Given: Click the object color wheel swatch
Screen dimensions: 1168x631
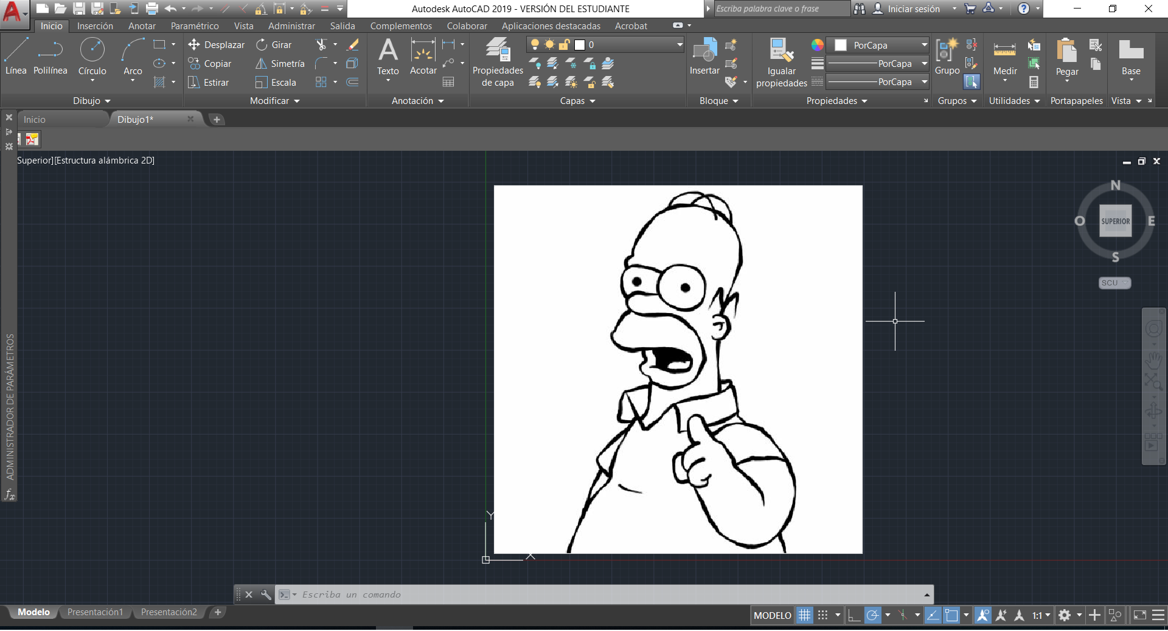Looking at the screenshot, I should pyautogui.click(x=817, y=45).
